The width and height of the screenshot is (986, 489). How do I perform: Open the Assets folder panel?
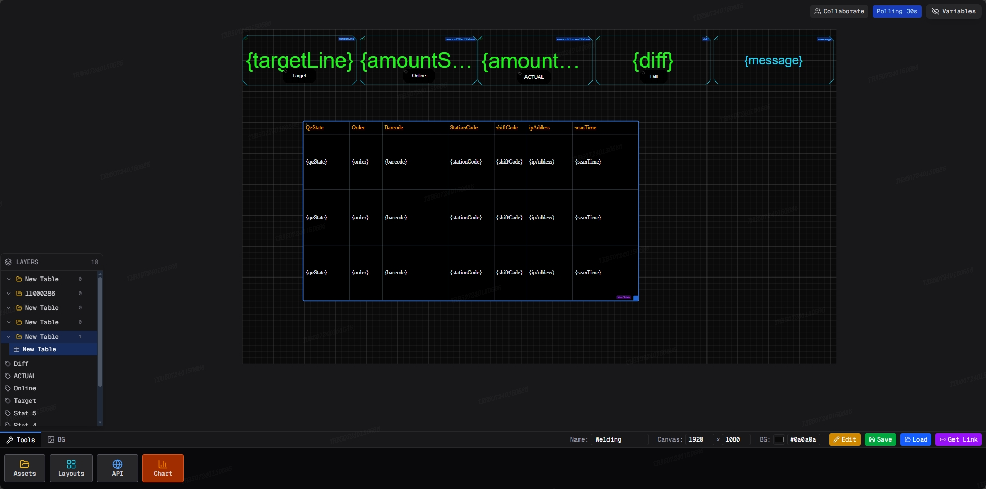pyautogui.click(x=25, y=468)
